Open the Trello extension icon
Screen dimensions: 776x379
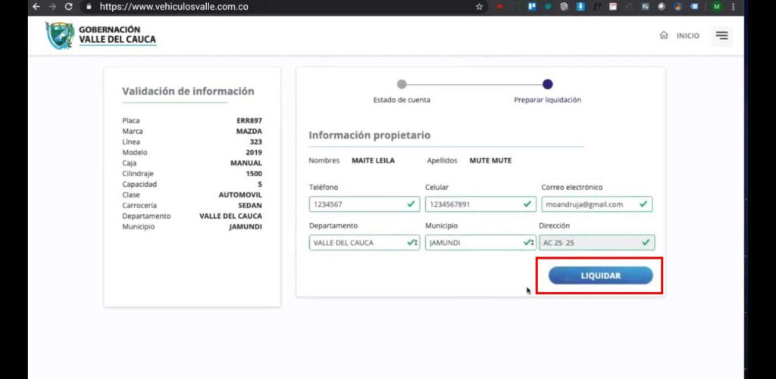pyautogui.click(x=533, y=7)
